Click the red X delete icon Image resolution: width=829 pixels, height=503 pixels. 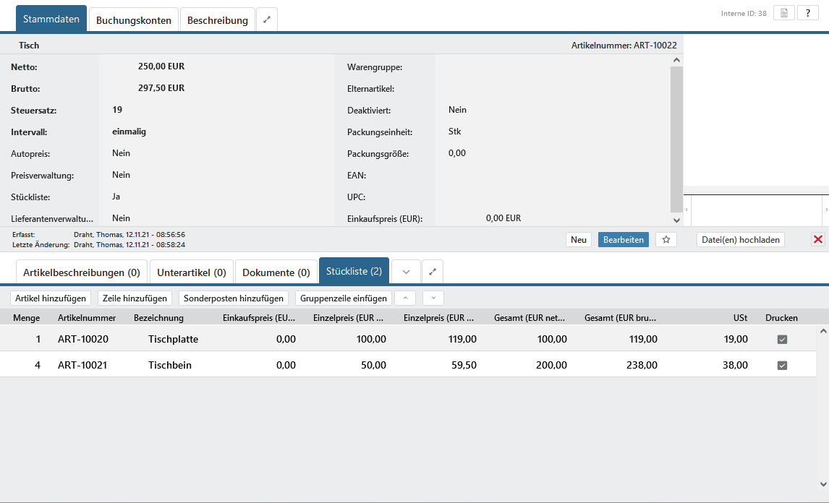818,240
